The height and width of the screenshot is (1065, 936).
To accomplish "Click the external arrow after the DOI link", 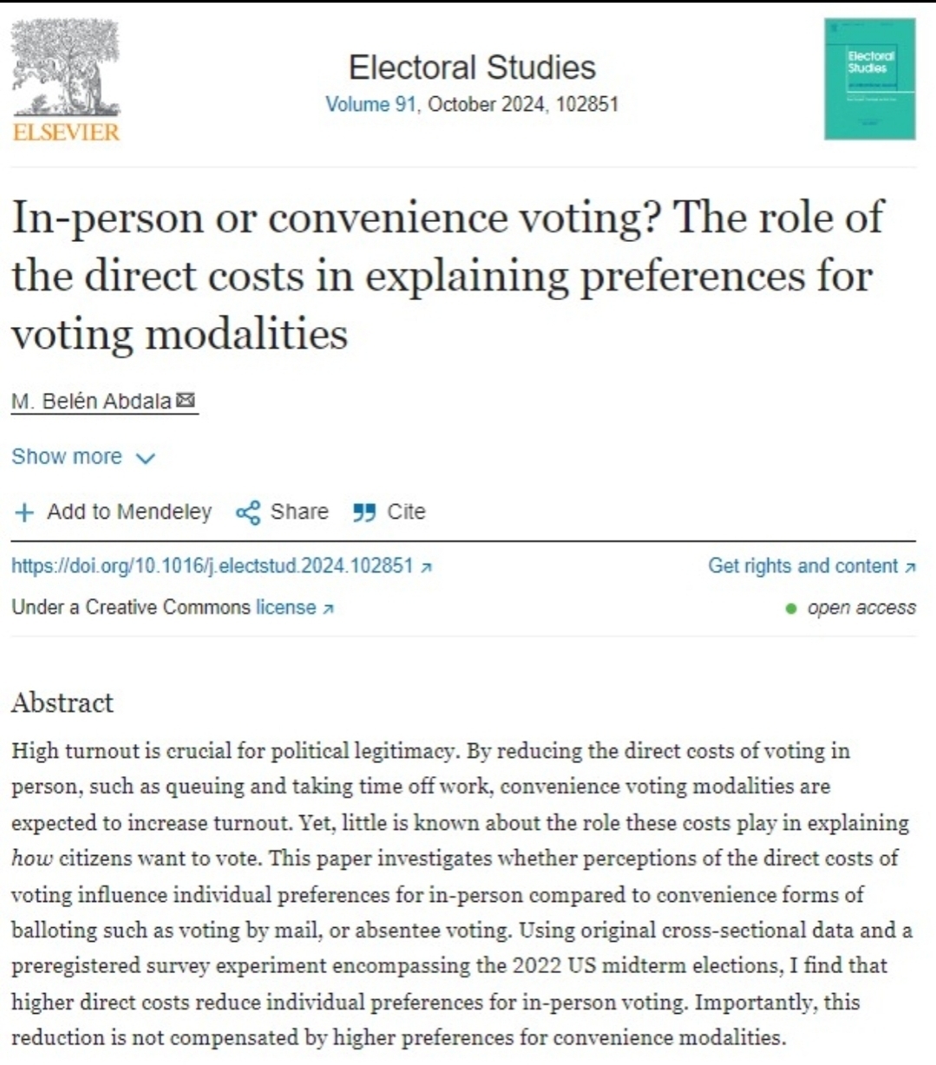I will (x=426, y=567).
